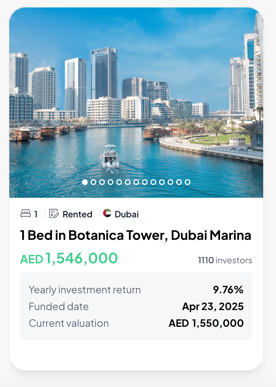Click the UAE flag icon next to Dubai
Image resolution: width=276 pixels, height=387 pixels.
point(107,213)
